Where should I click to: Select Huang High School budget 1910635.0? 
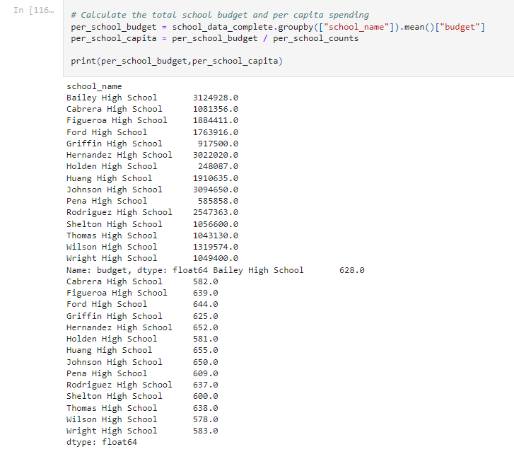pyautogui.click(x=216, y=178)
